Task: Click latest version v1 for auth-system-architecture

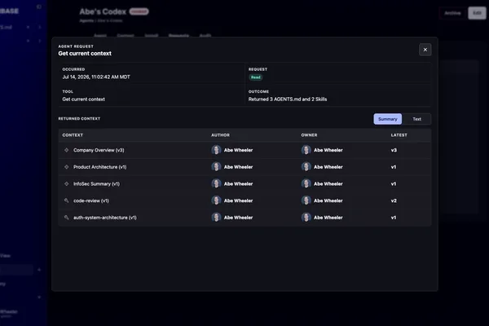Action: (x=394, y=218)
